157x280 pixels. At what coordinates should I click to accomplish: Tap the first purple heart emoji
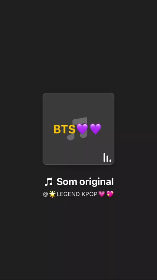click(82, 129)
